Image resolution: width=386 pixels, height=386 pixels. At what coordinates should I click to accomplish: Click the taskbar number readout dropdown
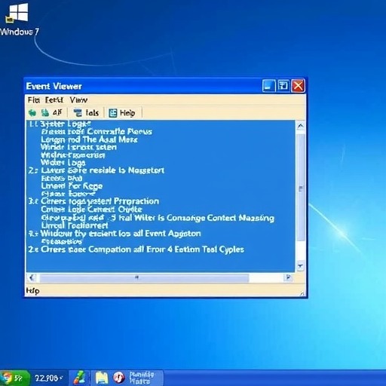49,378
